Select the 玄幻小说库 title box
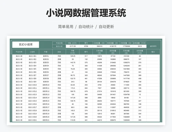This screenshot has height=132, width=172. point(25,44)
